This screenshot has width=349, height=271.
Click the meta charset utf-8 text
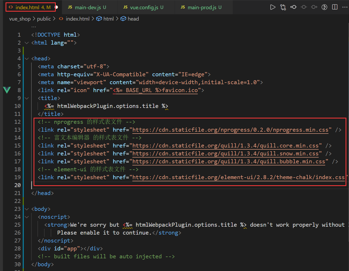click(73, 66)
